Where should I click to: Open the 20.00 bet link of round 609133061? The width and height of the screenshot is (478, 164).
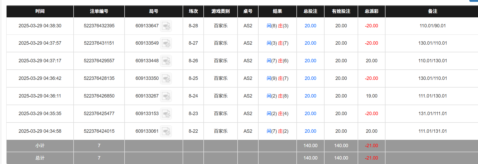click(310, 131)
